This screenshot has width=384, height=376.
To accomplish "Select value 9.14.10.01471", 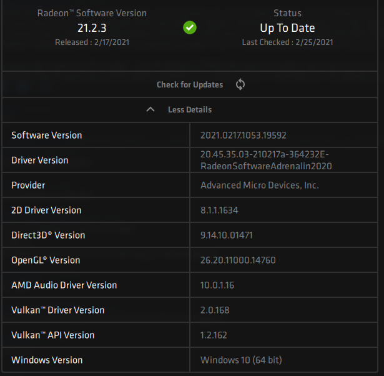I will pos(226,235).
